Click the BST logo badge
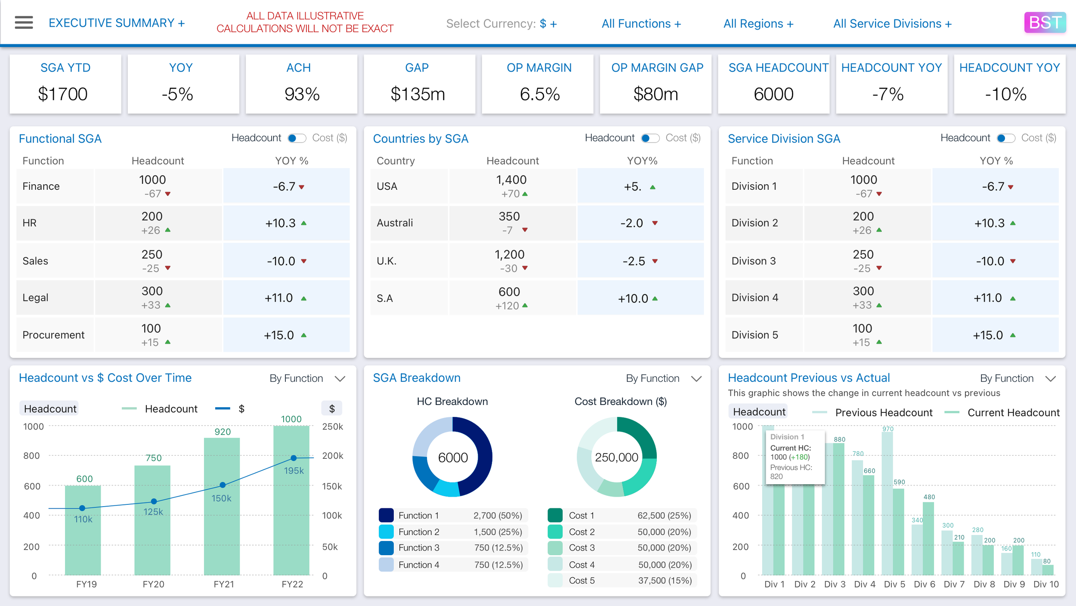 coord(1045,22)
